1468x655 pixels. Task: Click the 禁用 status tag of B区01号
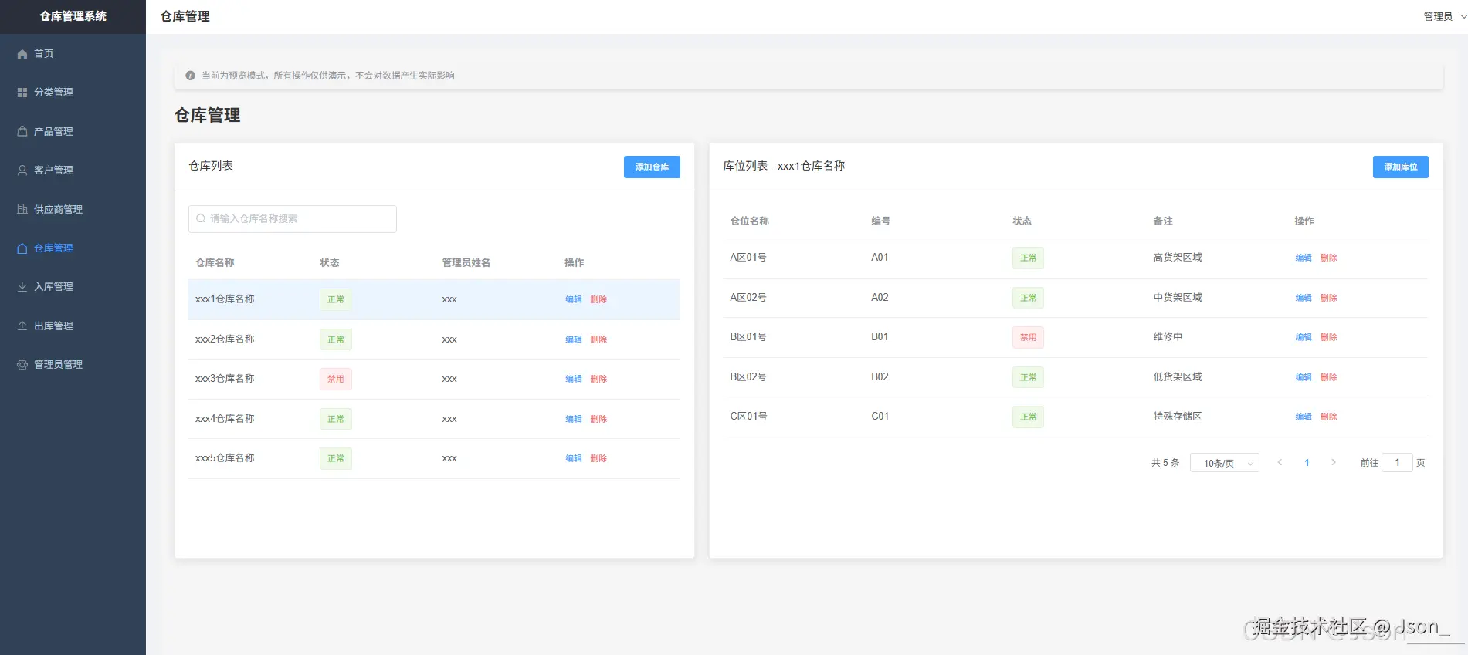(1028, 337)
